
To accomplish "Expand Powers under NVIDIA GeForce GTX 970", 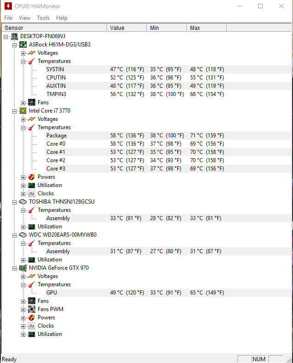I will [23, 318].
